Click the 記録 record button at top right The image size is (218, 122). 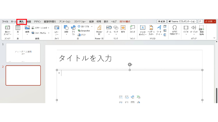click(x=162, y=21)
